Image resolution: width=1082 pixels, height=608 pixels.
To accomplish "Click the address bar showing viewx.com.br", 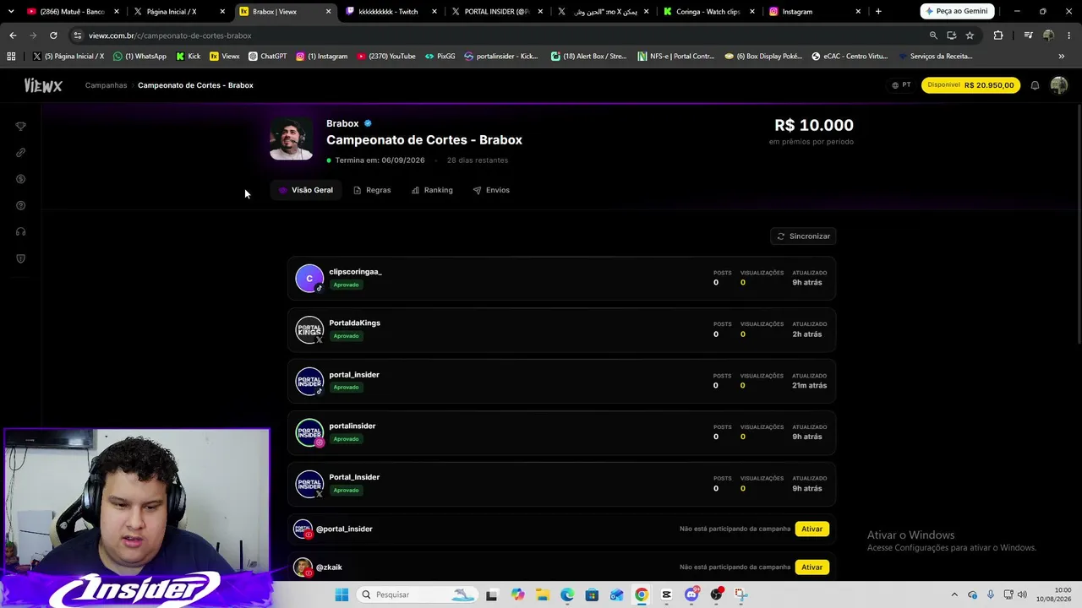I will [x=499, y=35].
